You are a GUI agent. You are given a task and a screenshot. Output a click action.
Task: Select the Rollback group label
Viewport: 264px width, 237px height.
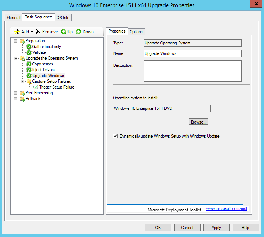coord(33,99)
